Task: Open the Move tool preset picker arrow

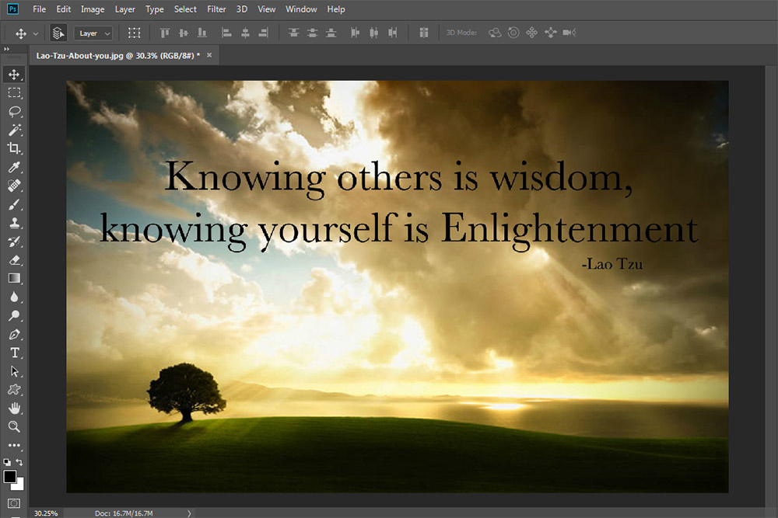Action: pyautogui.click(x=35, y=33)
